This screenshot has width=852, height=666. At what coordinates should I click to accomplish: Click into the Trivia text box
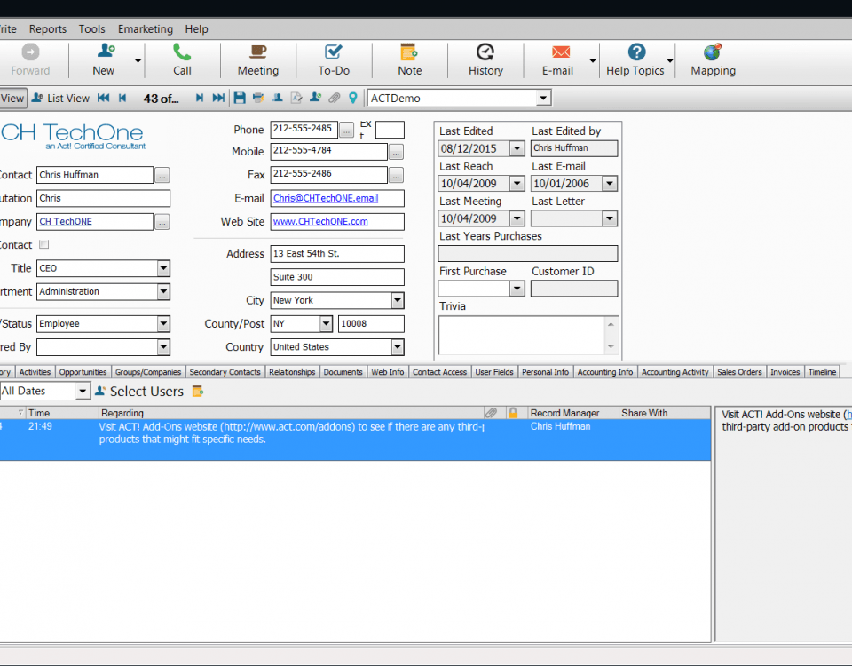point(522,335)
